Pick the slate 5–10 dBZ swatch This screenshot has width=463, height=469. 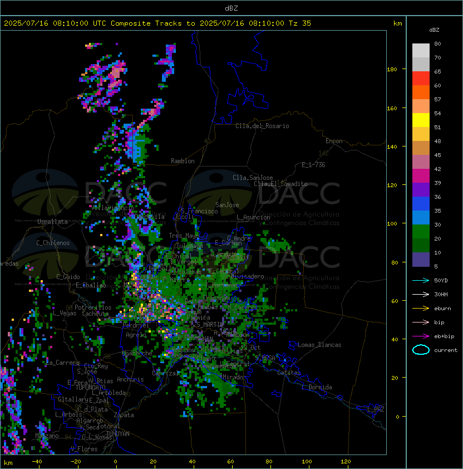[x=421, y=260]
